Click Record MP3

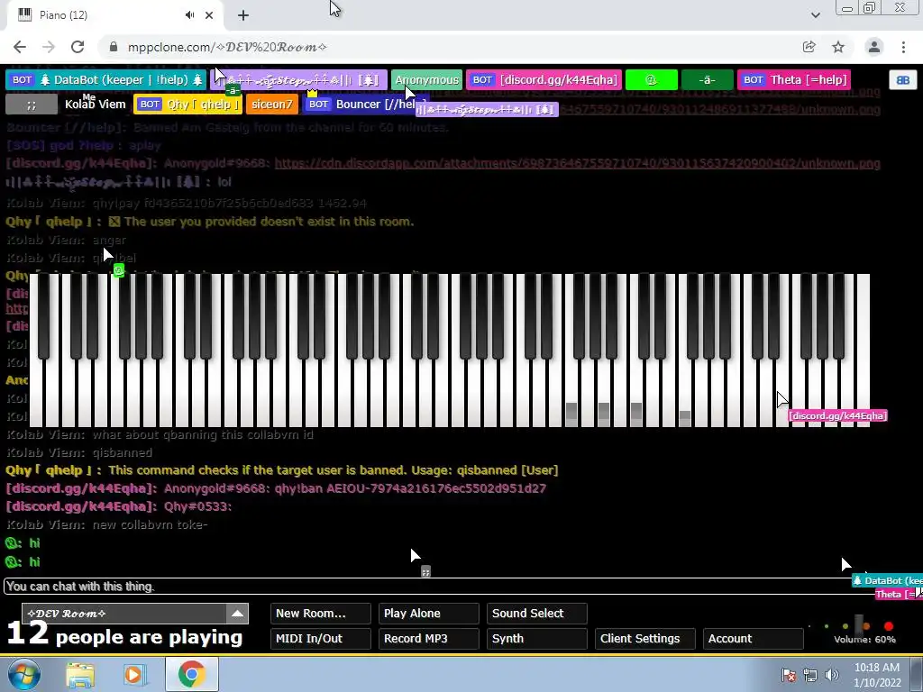[x=428, y=639]
